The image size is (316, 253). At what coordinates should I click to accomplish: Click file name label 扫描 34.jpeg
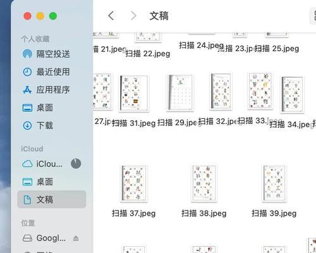(x=292, y=125)
